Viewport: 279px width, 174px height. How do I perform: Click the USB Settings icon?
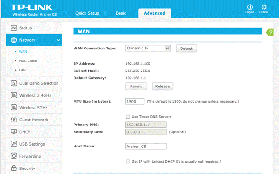14,144
